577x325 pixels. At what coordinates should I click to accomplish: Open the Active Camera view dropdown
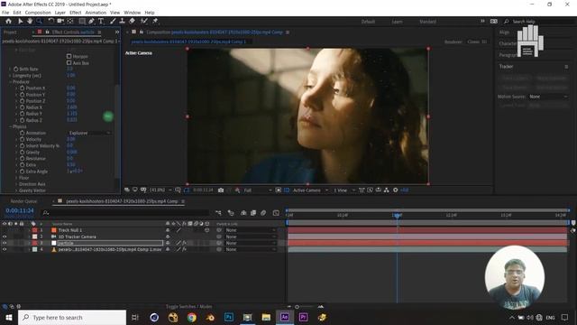tap(310, 190)
